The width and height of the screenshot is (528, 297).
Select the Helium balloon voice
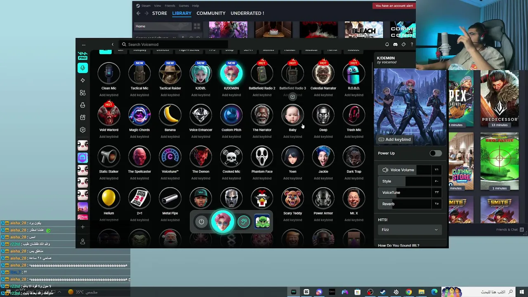[109, 198]
